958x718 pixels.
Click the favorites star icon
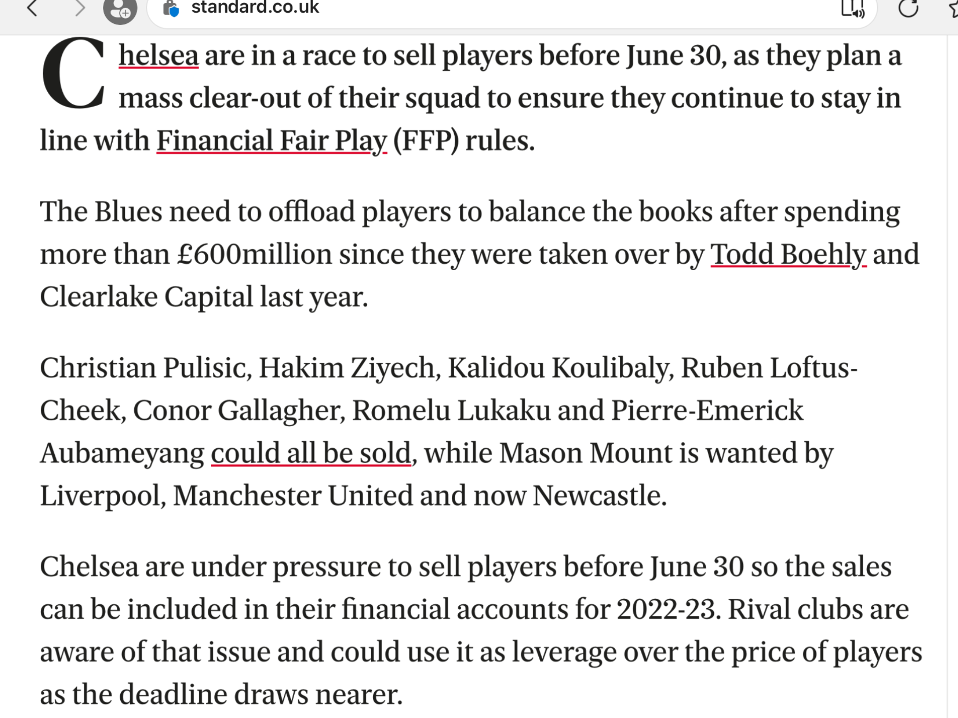pyautogui.click(x=953, y=7)
